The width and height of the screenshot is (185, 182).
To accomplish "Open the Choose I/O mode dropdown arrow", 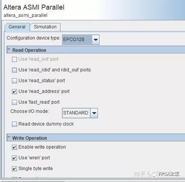I will point(94,113).
